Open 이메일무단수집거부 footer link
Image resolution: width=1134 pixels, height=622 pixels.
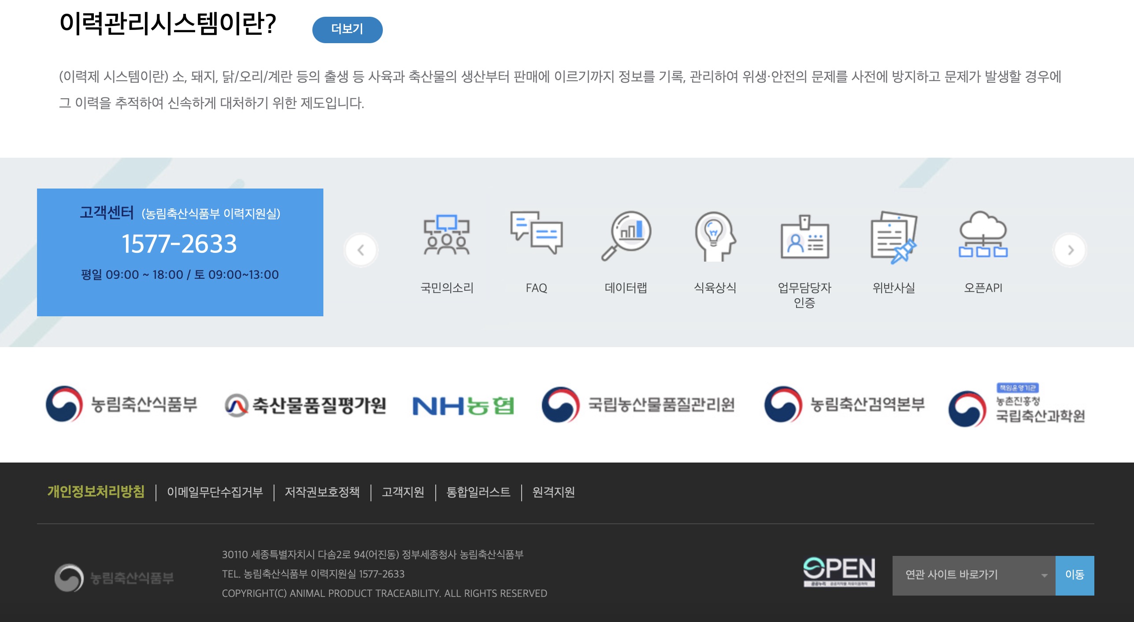(x=215, y=492)
